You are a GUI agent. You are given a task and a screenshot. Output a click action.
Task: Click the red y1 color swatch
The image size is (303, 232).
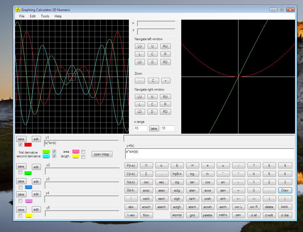click(28, 145)
